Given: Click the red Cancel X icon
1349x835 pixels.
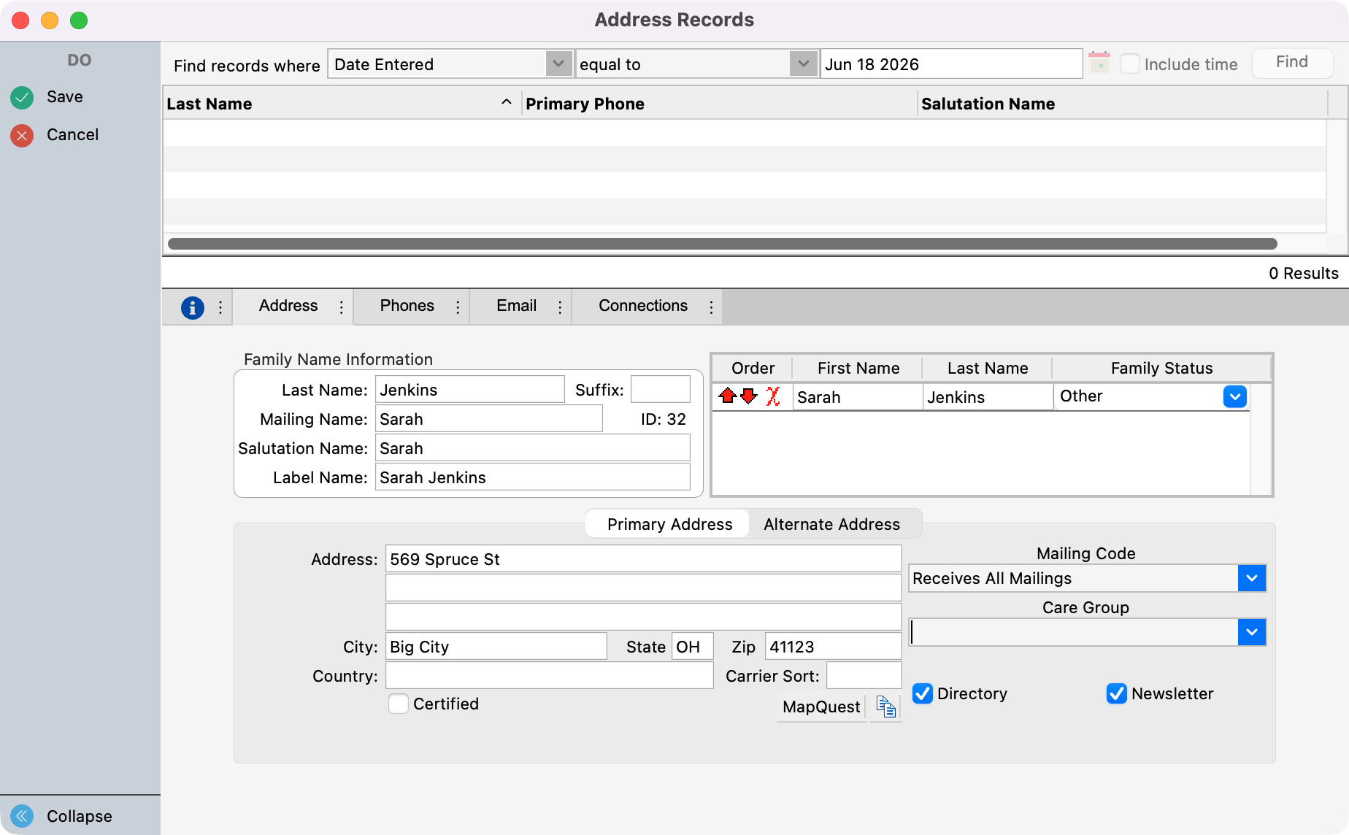Looking at the screenshot, I should pos(22,135).
